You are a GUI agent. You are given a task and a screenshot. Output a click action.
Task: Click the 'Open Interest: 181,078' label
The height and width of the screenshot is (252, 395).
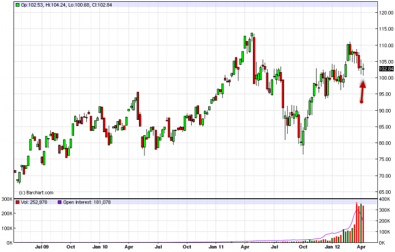(87, 202)
